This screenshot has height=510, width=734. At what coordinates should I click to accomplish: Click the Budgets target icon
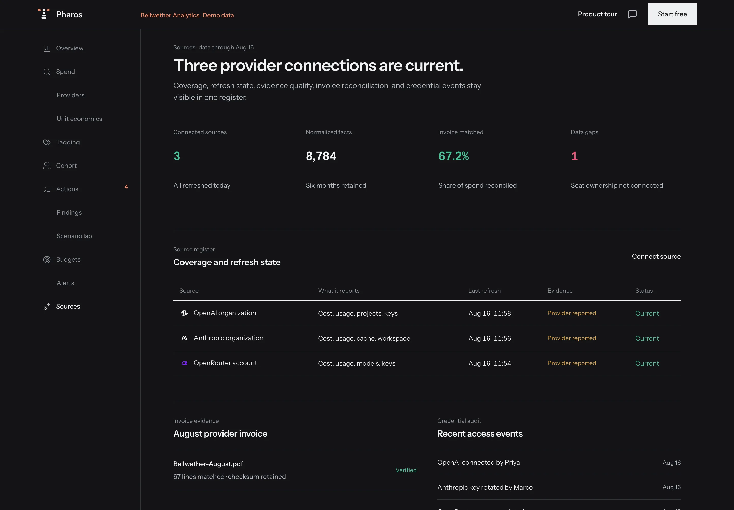coord(47,260)
